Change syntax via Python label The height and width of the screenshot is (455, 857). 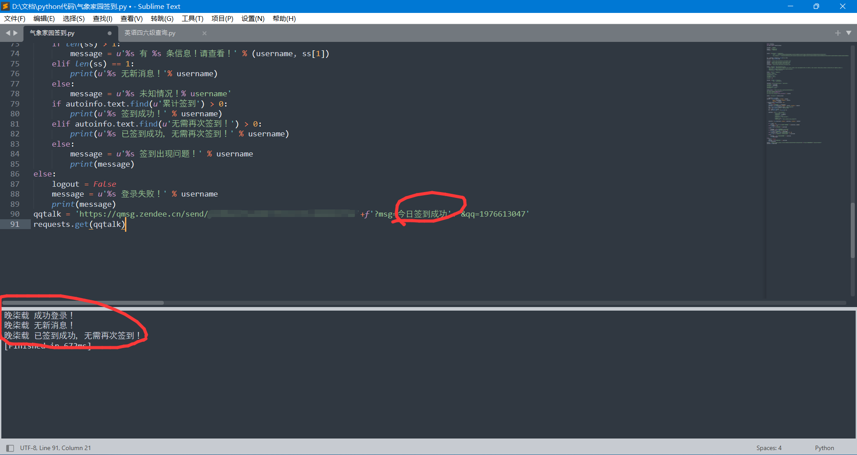[824, 448]
